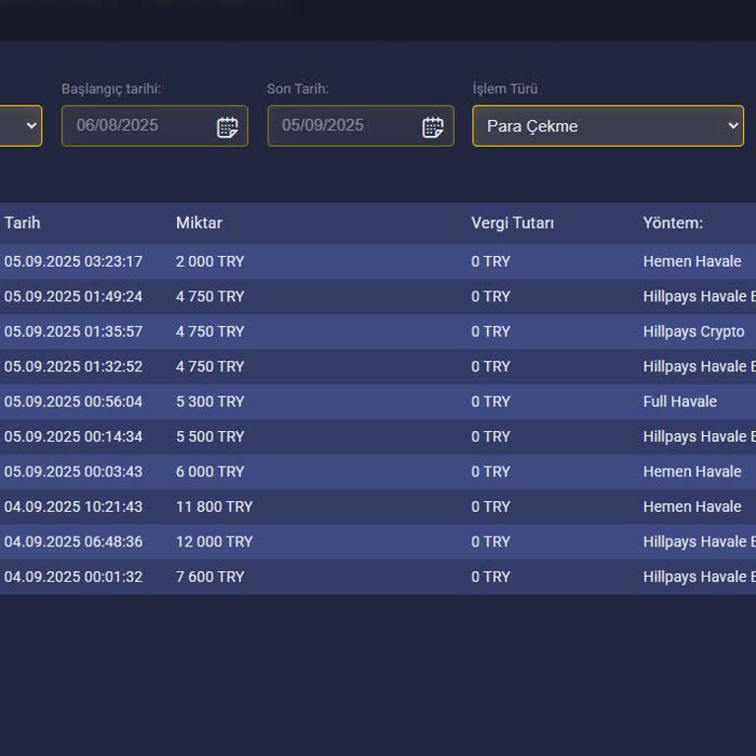Click the Vergi Tutarı column header
Viewport: 756px width, 756px height.
pos(512,223)
